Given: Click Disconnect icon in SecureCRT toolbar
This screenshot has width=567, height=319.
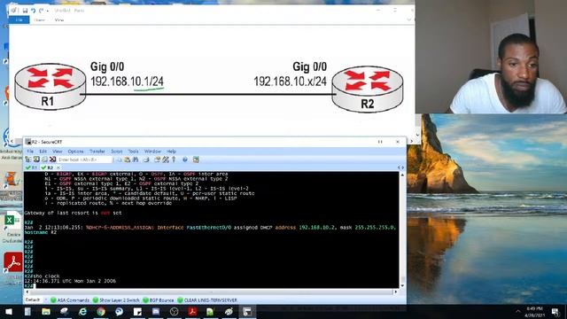Looking at the screenshot, I should click(52, 159).
